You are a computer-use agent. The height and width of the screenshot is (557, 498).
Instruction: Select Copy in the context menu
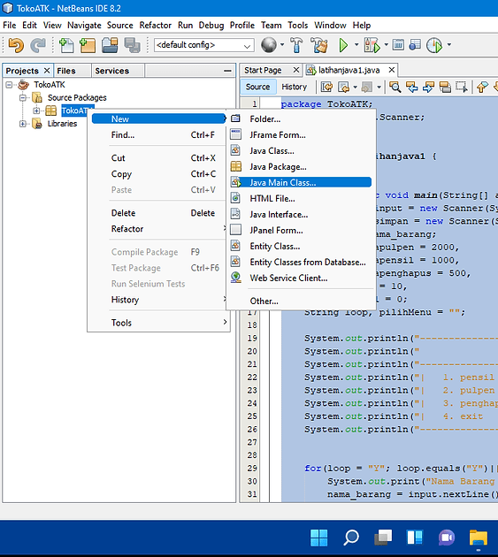pos(158,174)
